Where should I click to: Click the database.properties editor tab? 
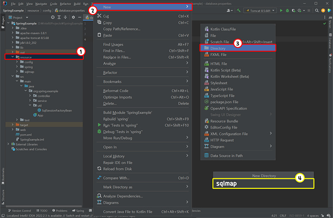89,18
